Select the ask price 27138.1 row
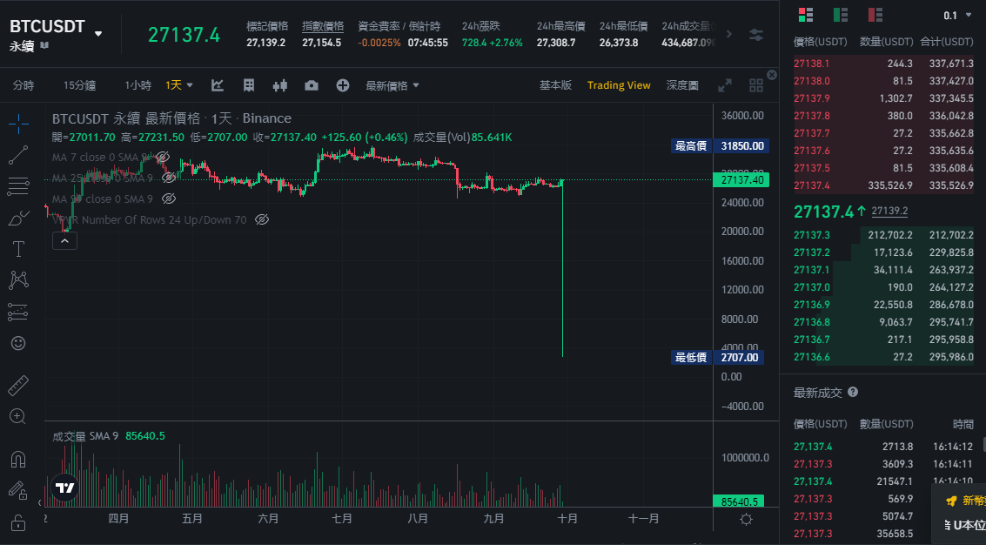This screenshot has width=986, height=545. [x=883, y=64]
